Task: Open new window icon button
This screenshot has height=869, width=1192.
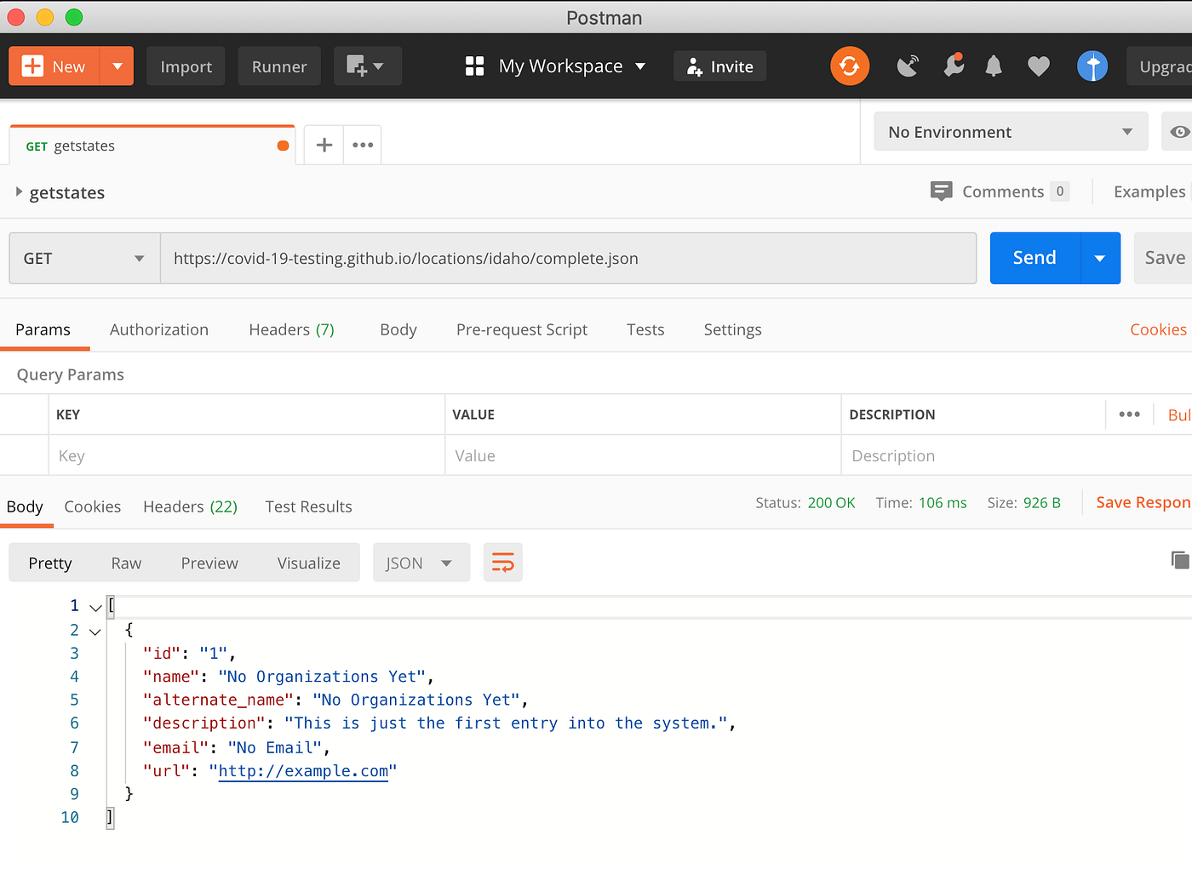Action: (x=367, y=66)
